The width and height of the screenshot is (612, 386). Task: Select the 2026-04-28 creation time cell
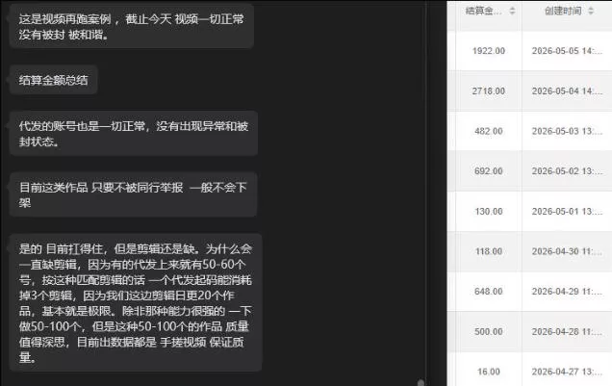click(567, 331)
